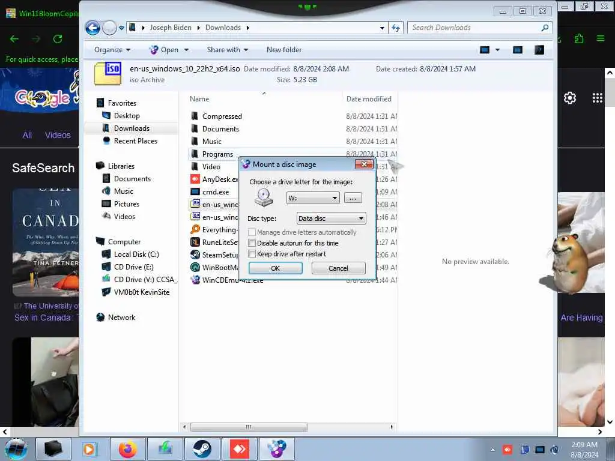Click browser Back arrow in background window

click(x=14, y=39)
